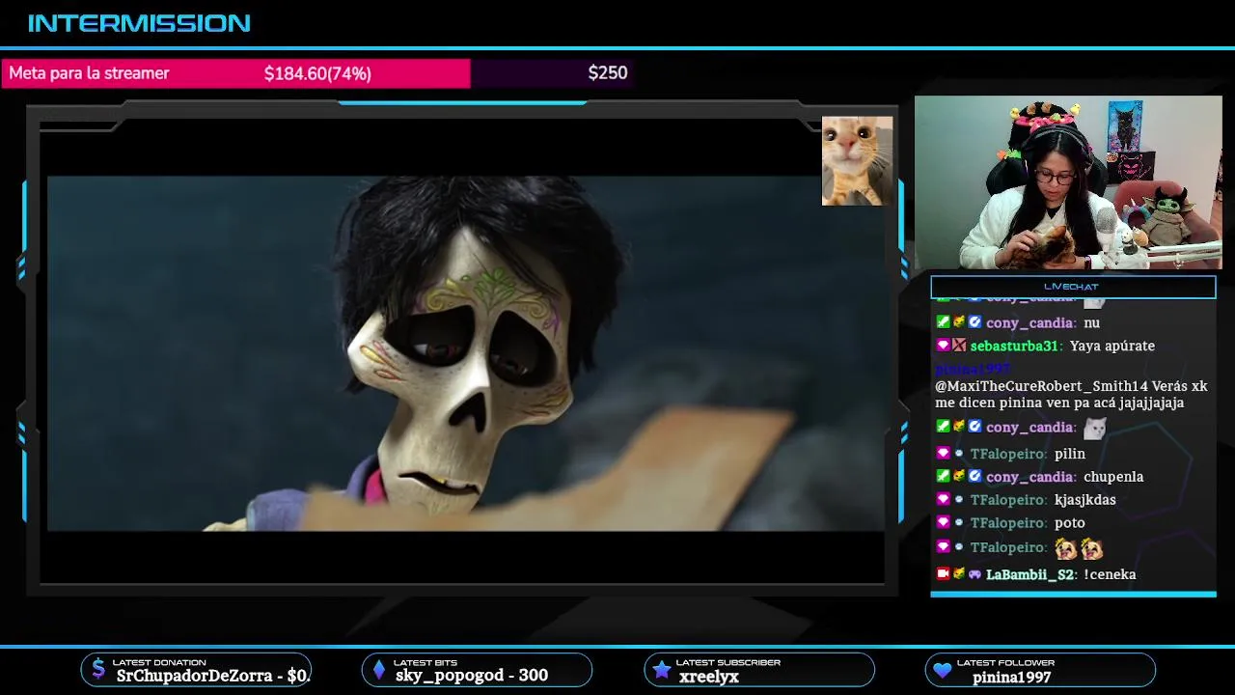Click username sebasturba31 in chat
Screen dimensions: 1235x695
point(1014,346)
